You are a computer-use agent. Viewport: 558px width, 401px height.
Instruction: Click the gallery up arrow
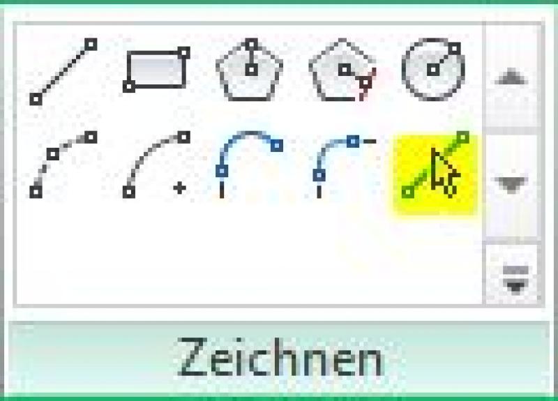click(x=511, y=77)
